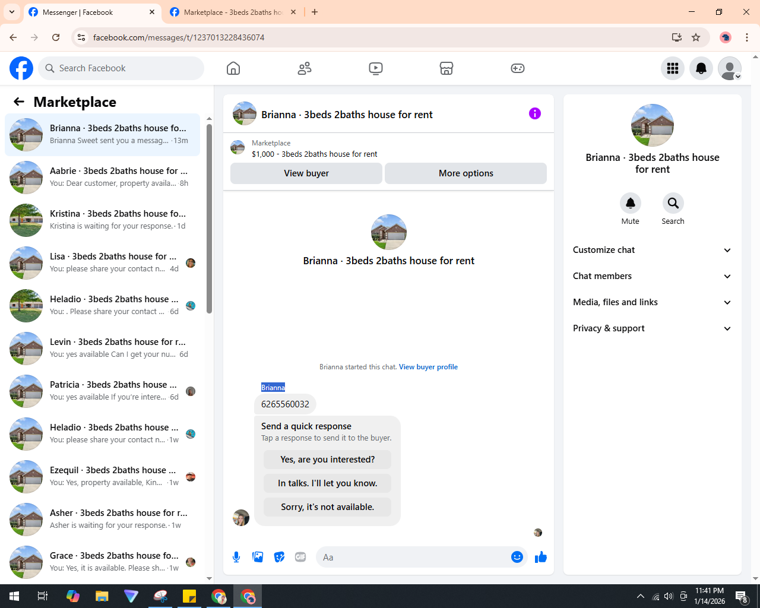Open Lisa conversation in chat list
The height and width of the screenshot is (608, 760).
point(102,263)
